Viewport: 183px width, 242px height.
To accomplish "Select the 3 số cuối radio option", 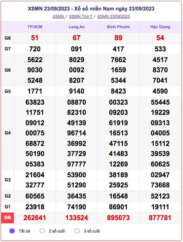I will pos(77,231).
